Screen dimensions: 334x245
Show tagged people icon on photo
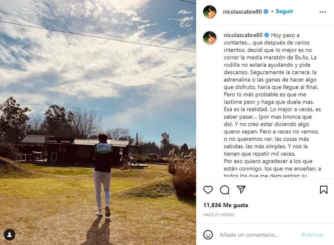[9, 235]
